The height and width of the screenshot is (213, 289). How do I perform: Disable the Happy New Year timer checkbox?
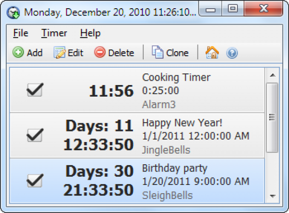tap(35, 135)
